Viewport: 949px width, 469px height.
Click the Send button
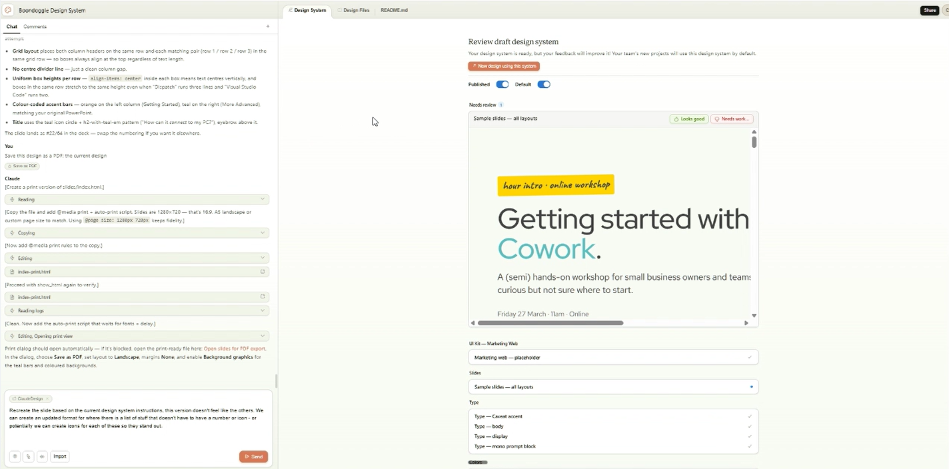coord(253,456)
